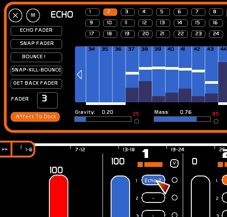The width and height of the screenshot is (227, 217).
Task: Select echo preset 2
Action: click(110, 12)
